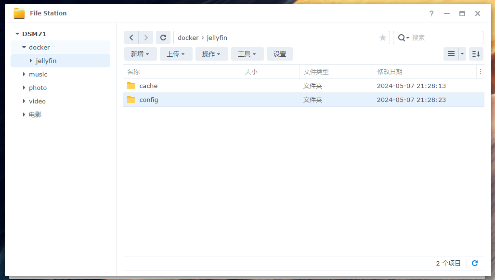Open the column options three-dot menu

pyautogui.click(x=480, y=72)
